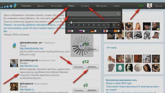Click the ¢2 credit value

click(86, 85)
